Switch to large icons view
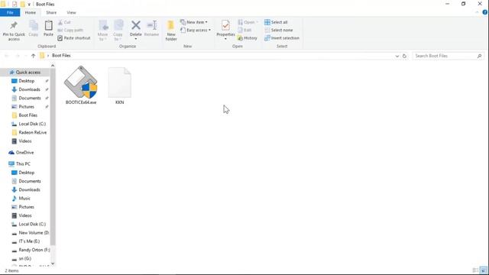This screenshot has height=275, width=489. [x=484, y=270]
